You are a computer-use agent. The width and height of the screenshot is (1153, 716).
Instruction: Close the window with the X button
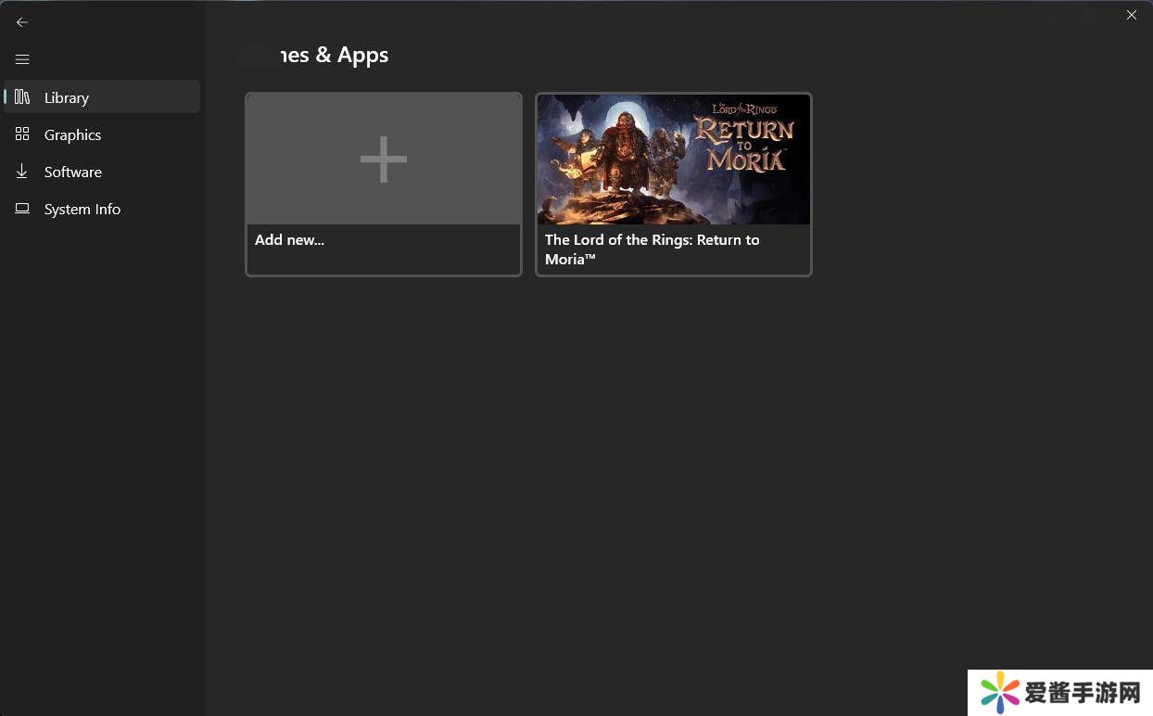click(1131, 15)
